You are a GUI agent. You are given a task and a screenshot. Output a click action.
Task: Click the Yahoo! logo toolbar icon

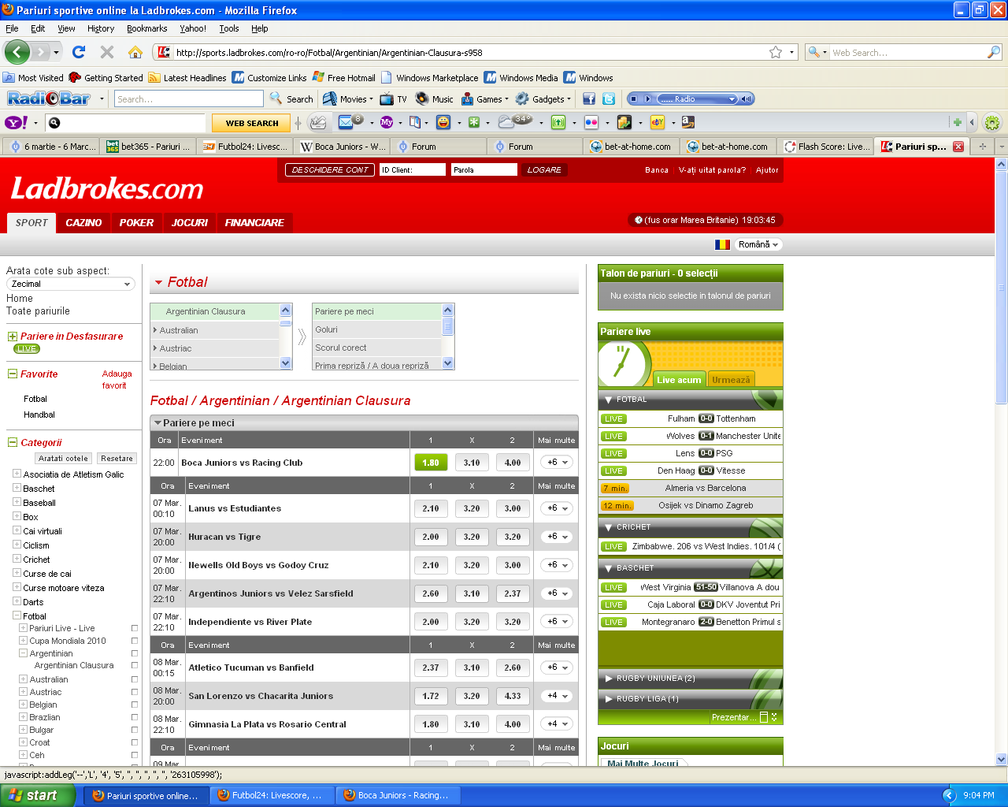[x=17, y=122]
